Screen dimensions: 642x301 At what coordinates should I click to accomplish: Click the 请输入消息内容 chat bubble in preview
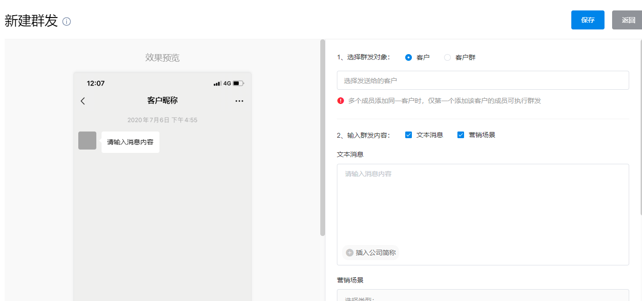click(x=130, y=142)
